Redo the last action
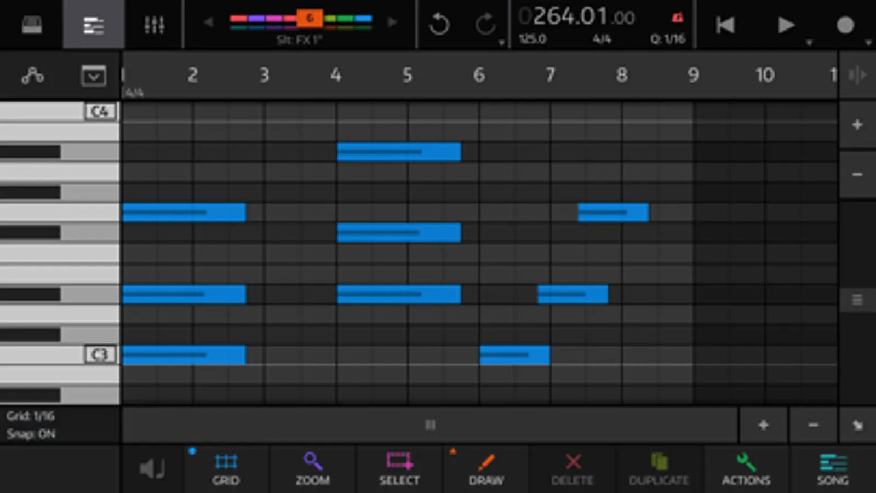876x493 pixels. (x=485, y=24)
